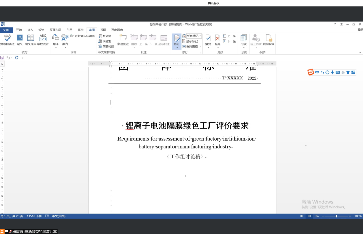Show the 字数统计 word count
Image resolution: width=363 pixels, height=234 pixels.
[43, 40]
